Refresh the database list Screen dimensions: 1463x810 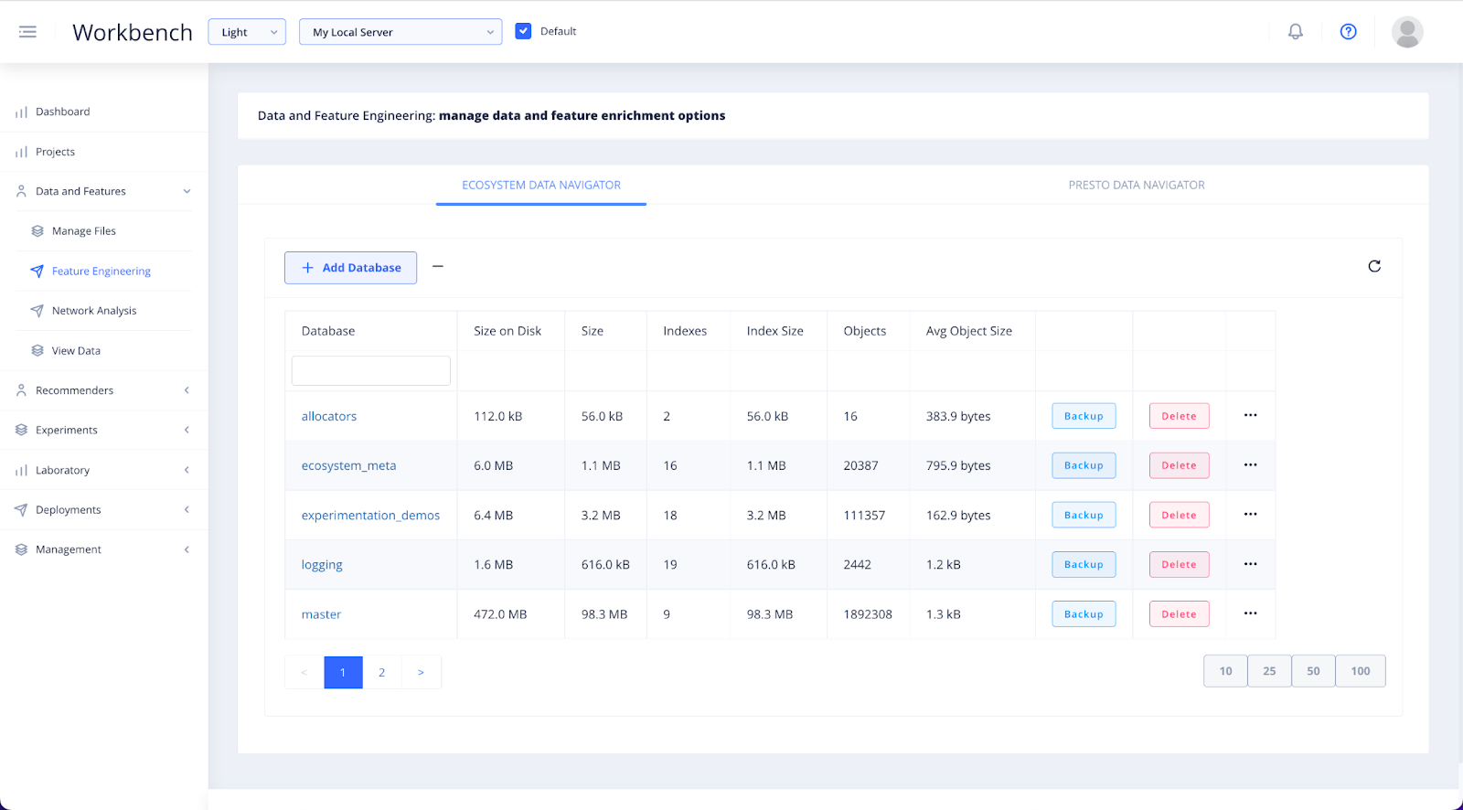[1374, 266]
